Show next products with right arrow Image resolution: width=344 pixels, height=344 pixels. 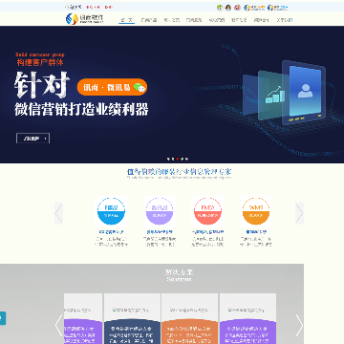299,213
